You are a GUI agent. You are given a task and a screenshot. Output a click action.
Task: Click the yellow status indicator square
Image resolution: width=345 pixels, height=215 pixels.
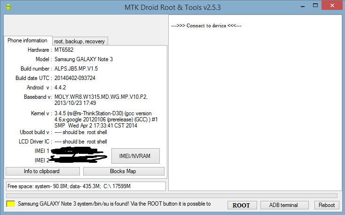click(x=11, y=205)
